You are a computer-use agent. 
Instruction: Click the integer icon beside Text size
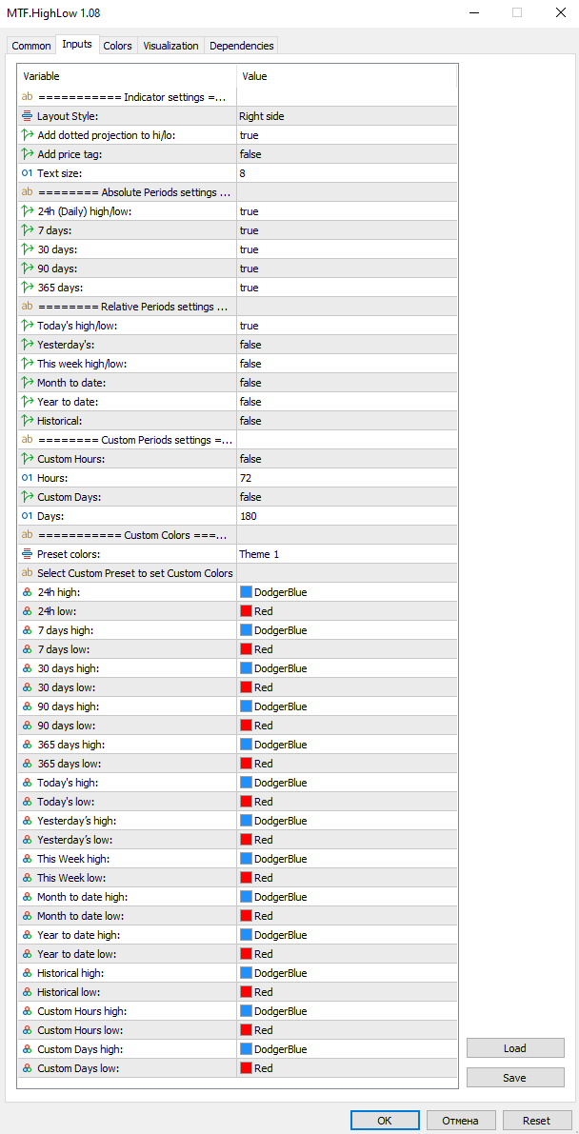pos(27,173)
